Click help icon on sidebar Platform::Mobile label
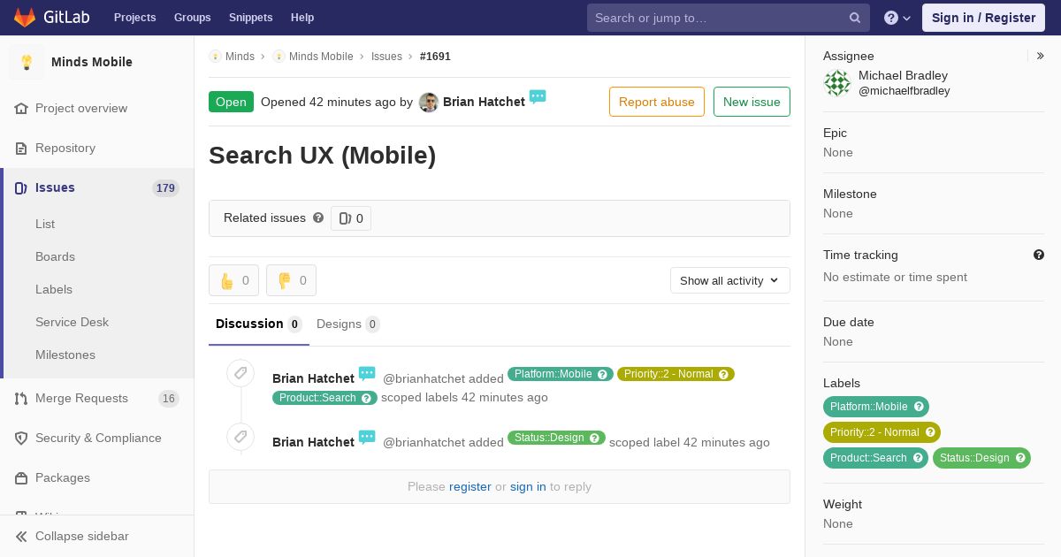This screenshot has width=1061, height=557. [919, 407]
